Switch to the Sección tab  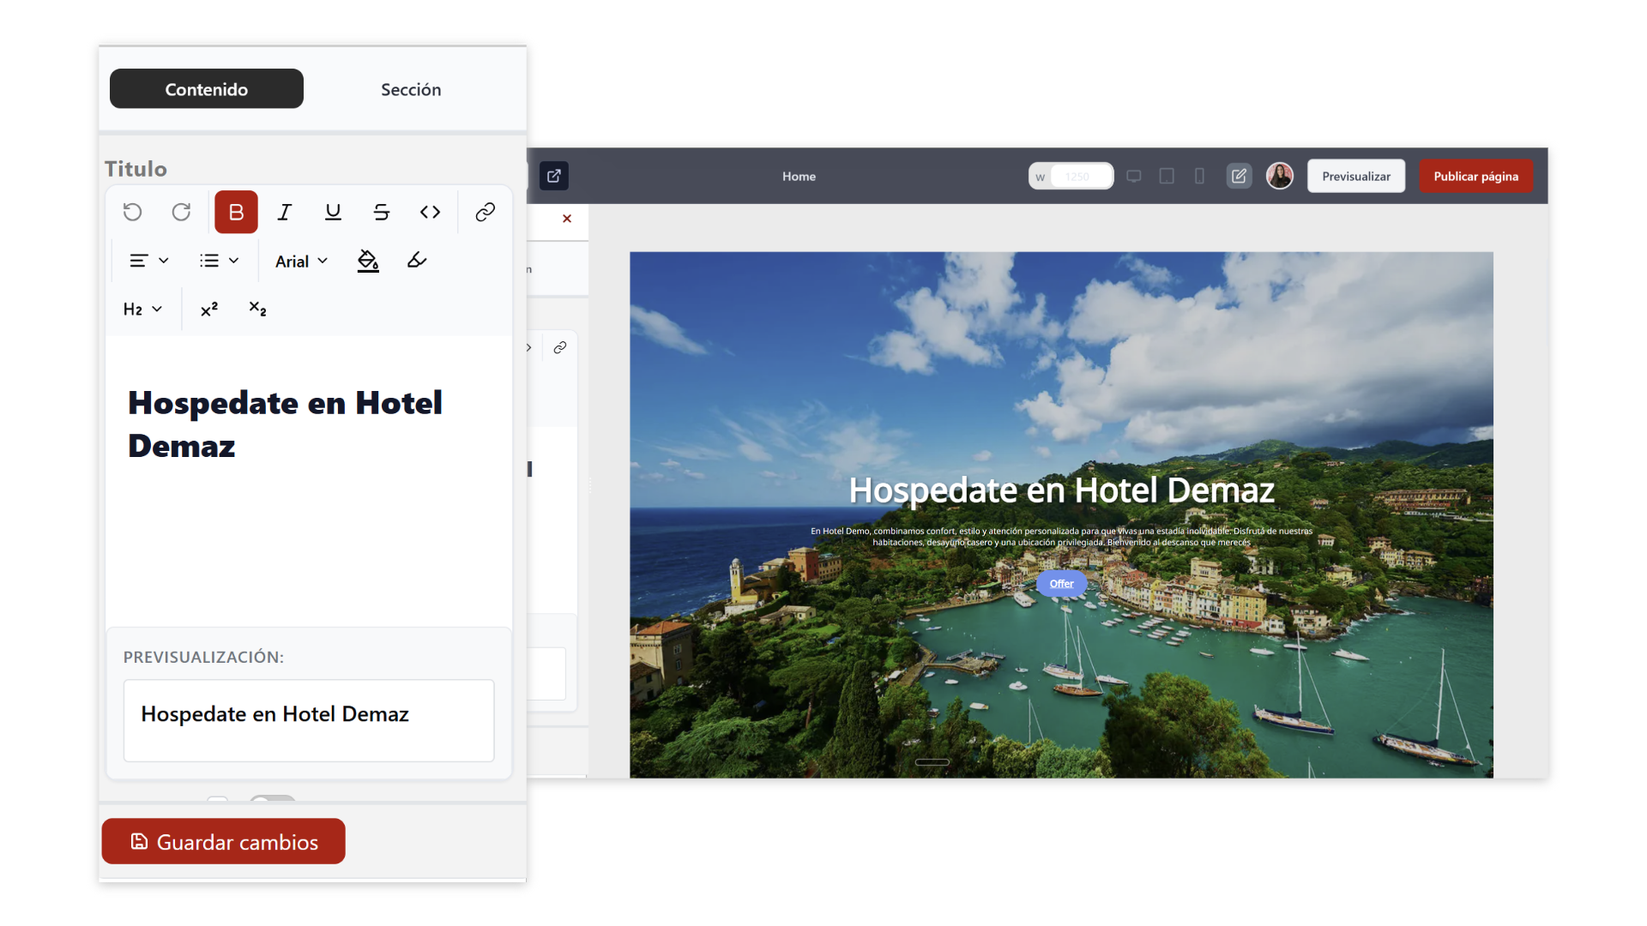point(411,89)
